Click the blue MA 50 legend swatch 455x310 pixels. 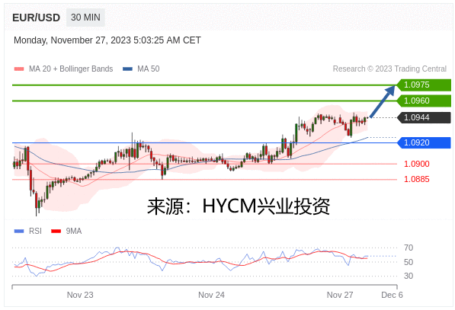[x=127, y=69]
